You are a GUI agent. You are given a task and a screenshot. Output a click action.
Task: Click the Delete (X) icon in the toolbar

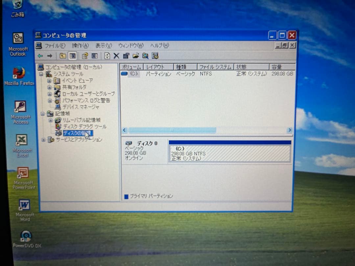click(x=116, y=56)
